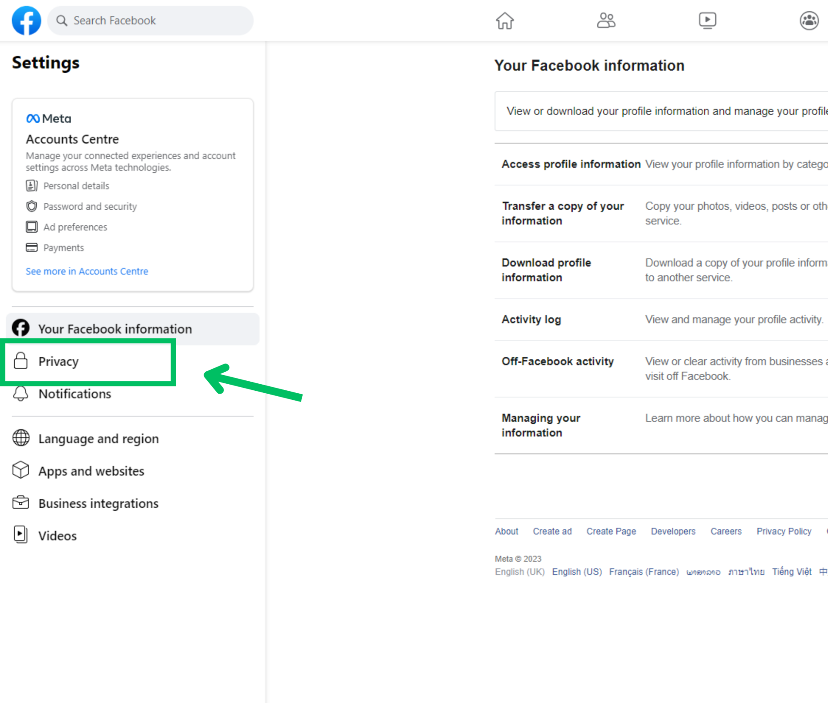The height and width of the screenshot is (703, 828).
Task: Click See more in Accounts Centre link
Action: [x=87, y=271]
